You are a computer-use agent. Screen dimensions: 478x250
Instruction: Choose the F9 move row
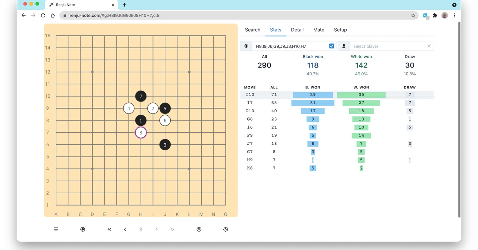point(337,135)
